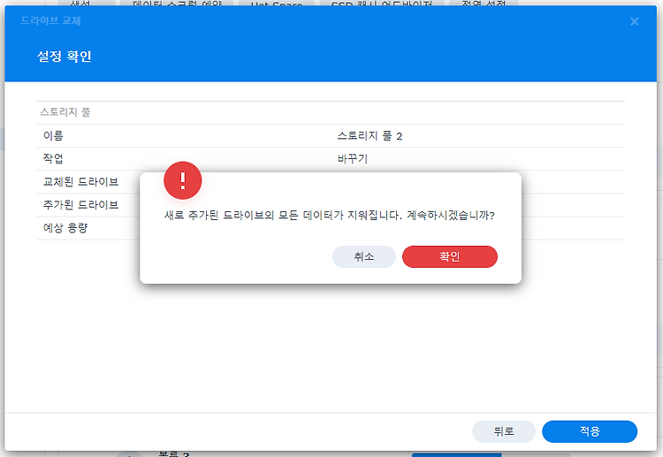663x457 pixels.
Task: Click the 예상 용량 row label
Action: [x=65, y=228]
